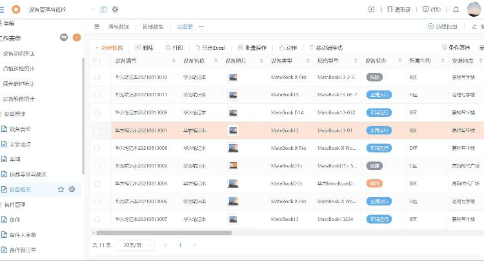Check the row 华为笔记本20210813007
Screen dimensions: 484x261
[97, 219]
